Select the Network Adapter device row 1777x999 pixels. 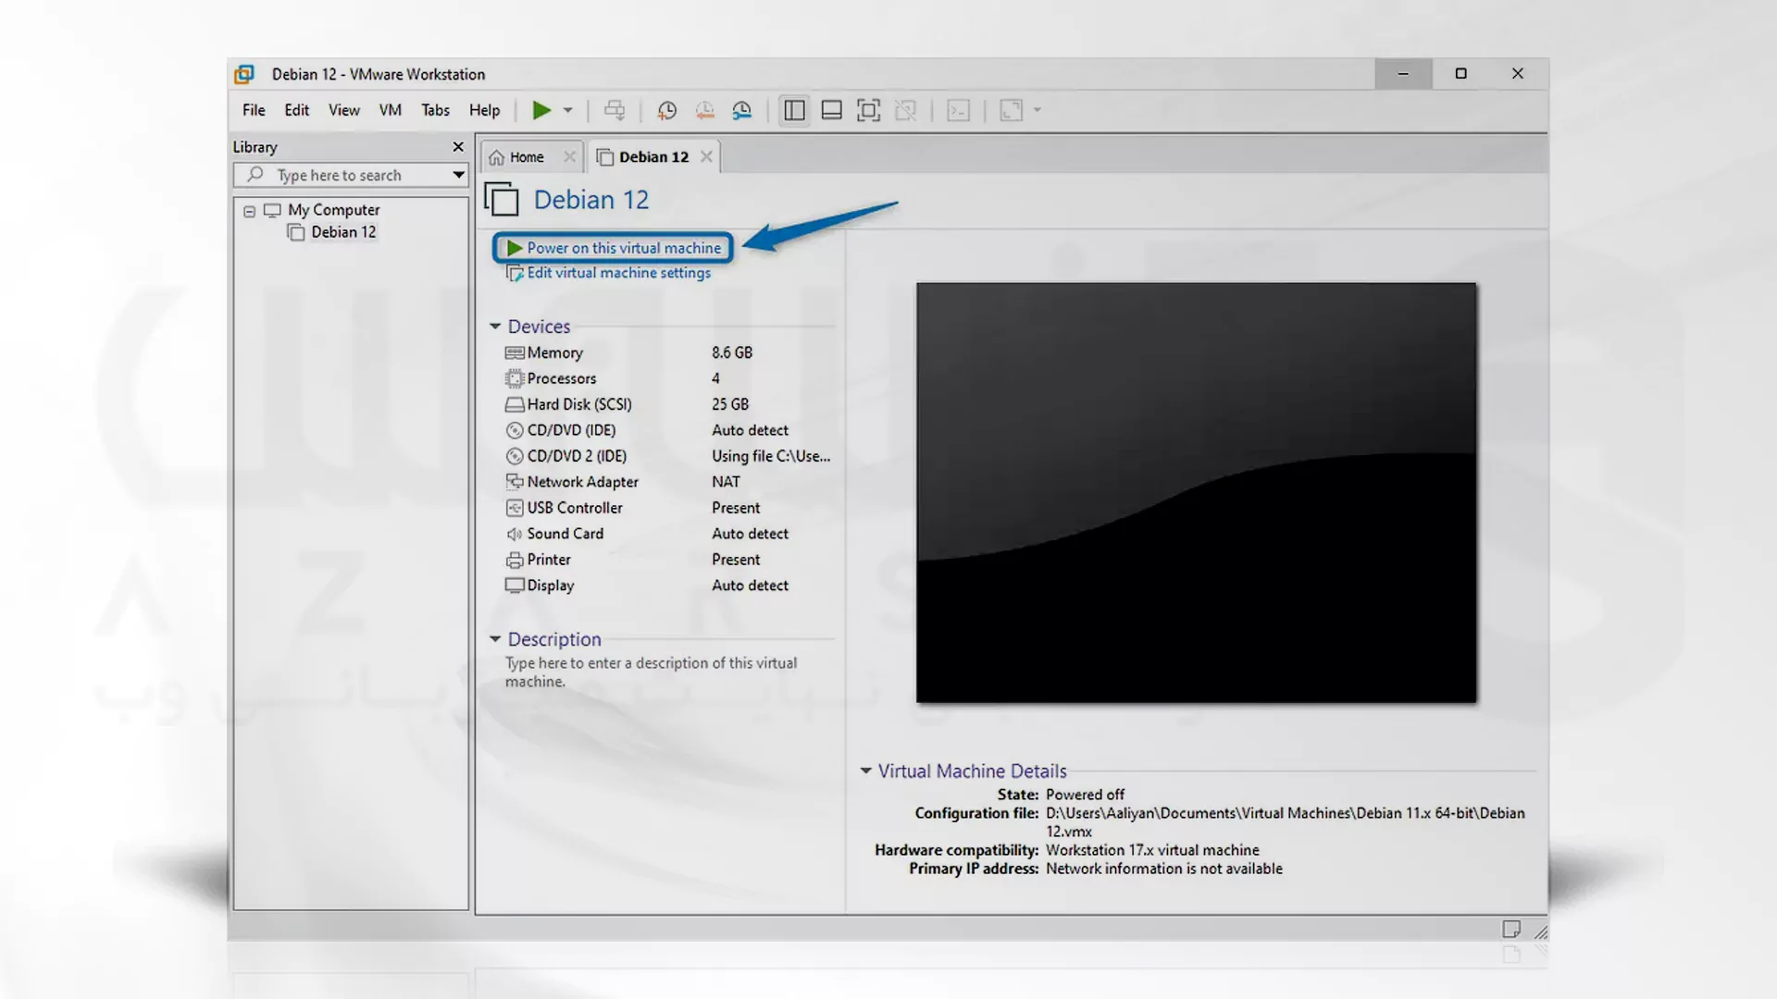point(668,482)
